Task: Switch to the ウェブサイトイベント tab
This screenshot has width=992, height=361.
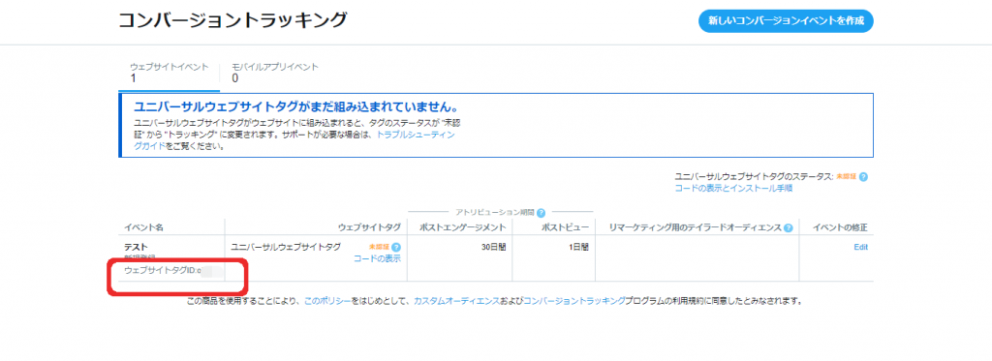Action: (x=169, y=73)
